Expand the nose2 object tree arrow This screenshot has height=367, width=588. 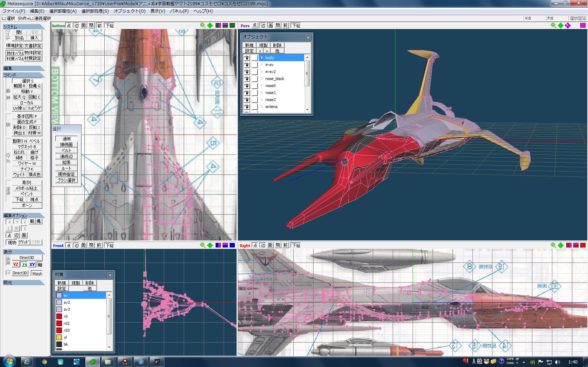point(262,100)
